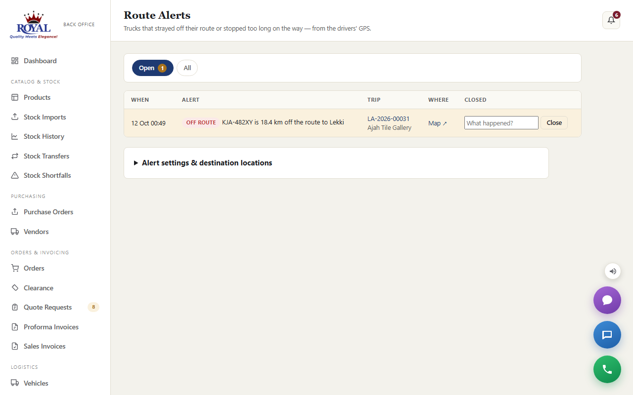Click the WHEN column header
The width and height of the screenshot is (633, 395).
(140, 100)
